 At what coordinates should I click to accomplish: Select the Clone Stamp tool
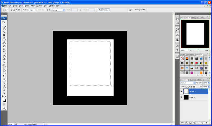[4, 49]
